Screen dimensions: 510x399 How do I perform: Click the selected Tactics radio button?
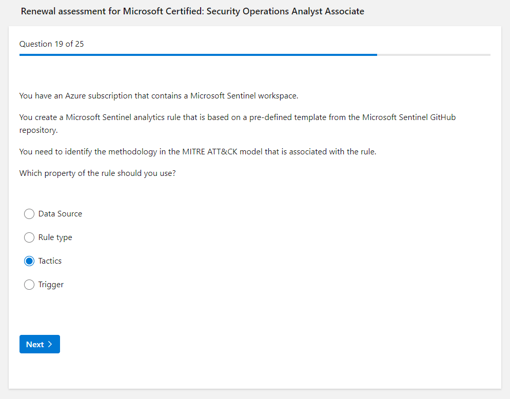(x=29, y=261)
